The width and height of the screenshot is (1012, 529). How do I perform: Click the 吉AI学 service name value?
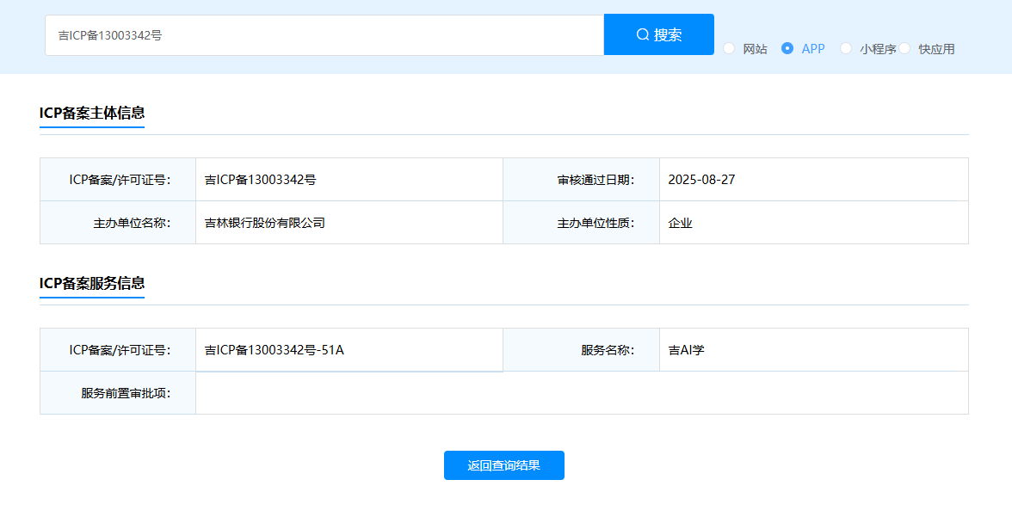coord(686,350)
